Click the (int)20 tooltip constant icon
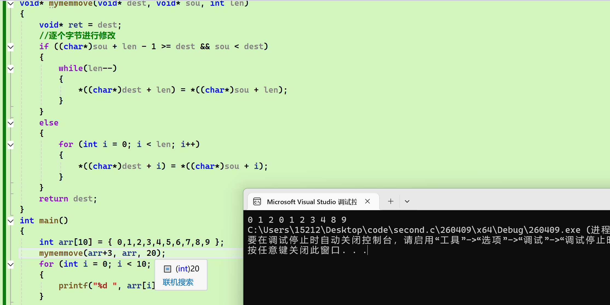This screenshot has width=610, height=305. [x=167, y=269]
